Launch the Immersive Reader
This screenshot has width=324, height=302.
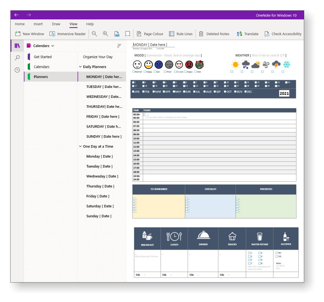68,34
